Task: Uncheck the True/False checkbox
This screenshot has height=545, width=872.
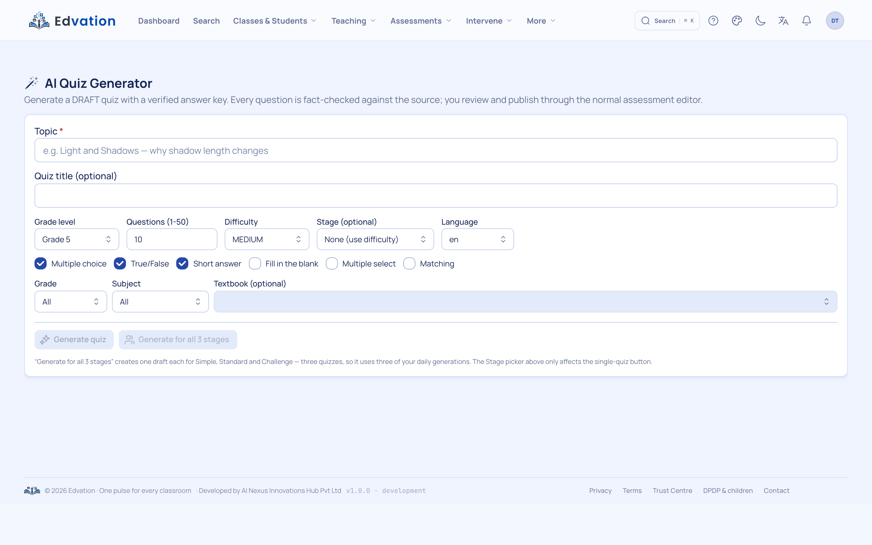Action: (120, 263)
